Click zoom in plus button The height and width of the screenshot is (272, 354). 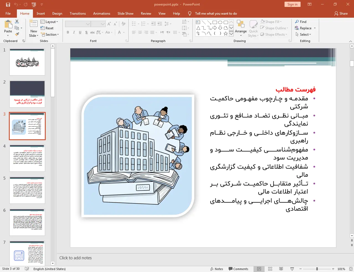pos(333,269)
